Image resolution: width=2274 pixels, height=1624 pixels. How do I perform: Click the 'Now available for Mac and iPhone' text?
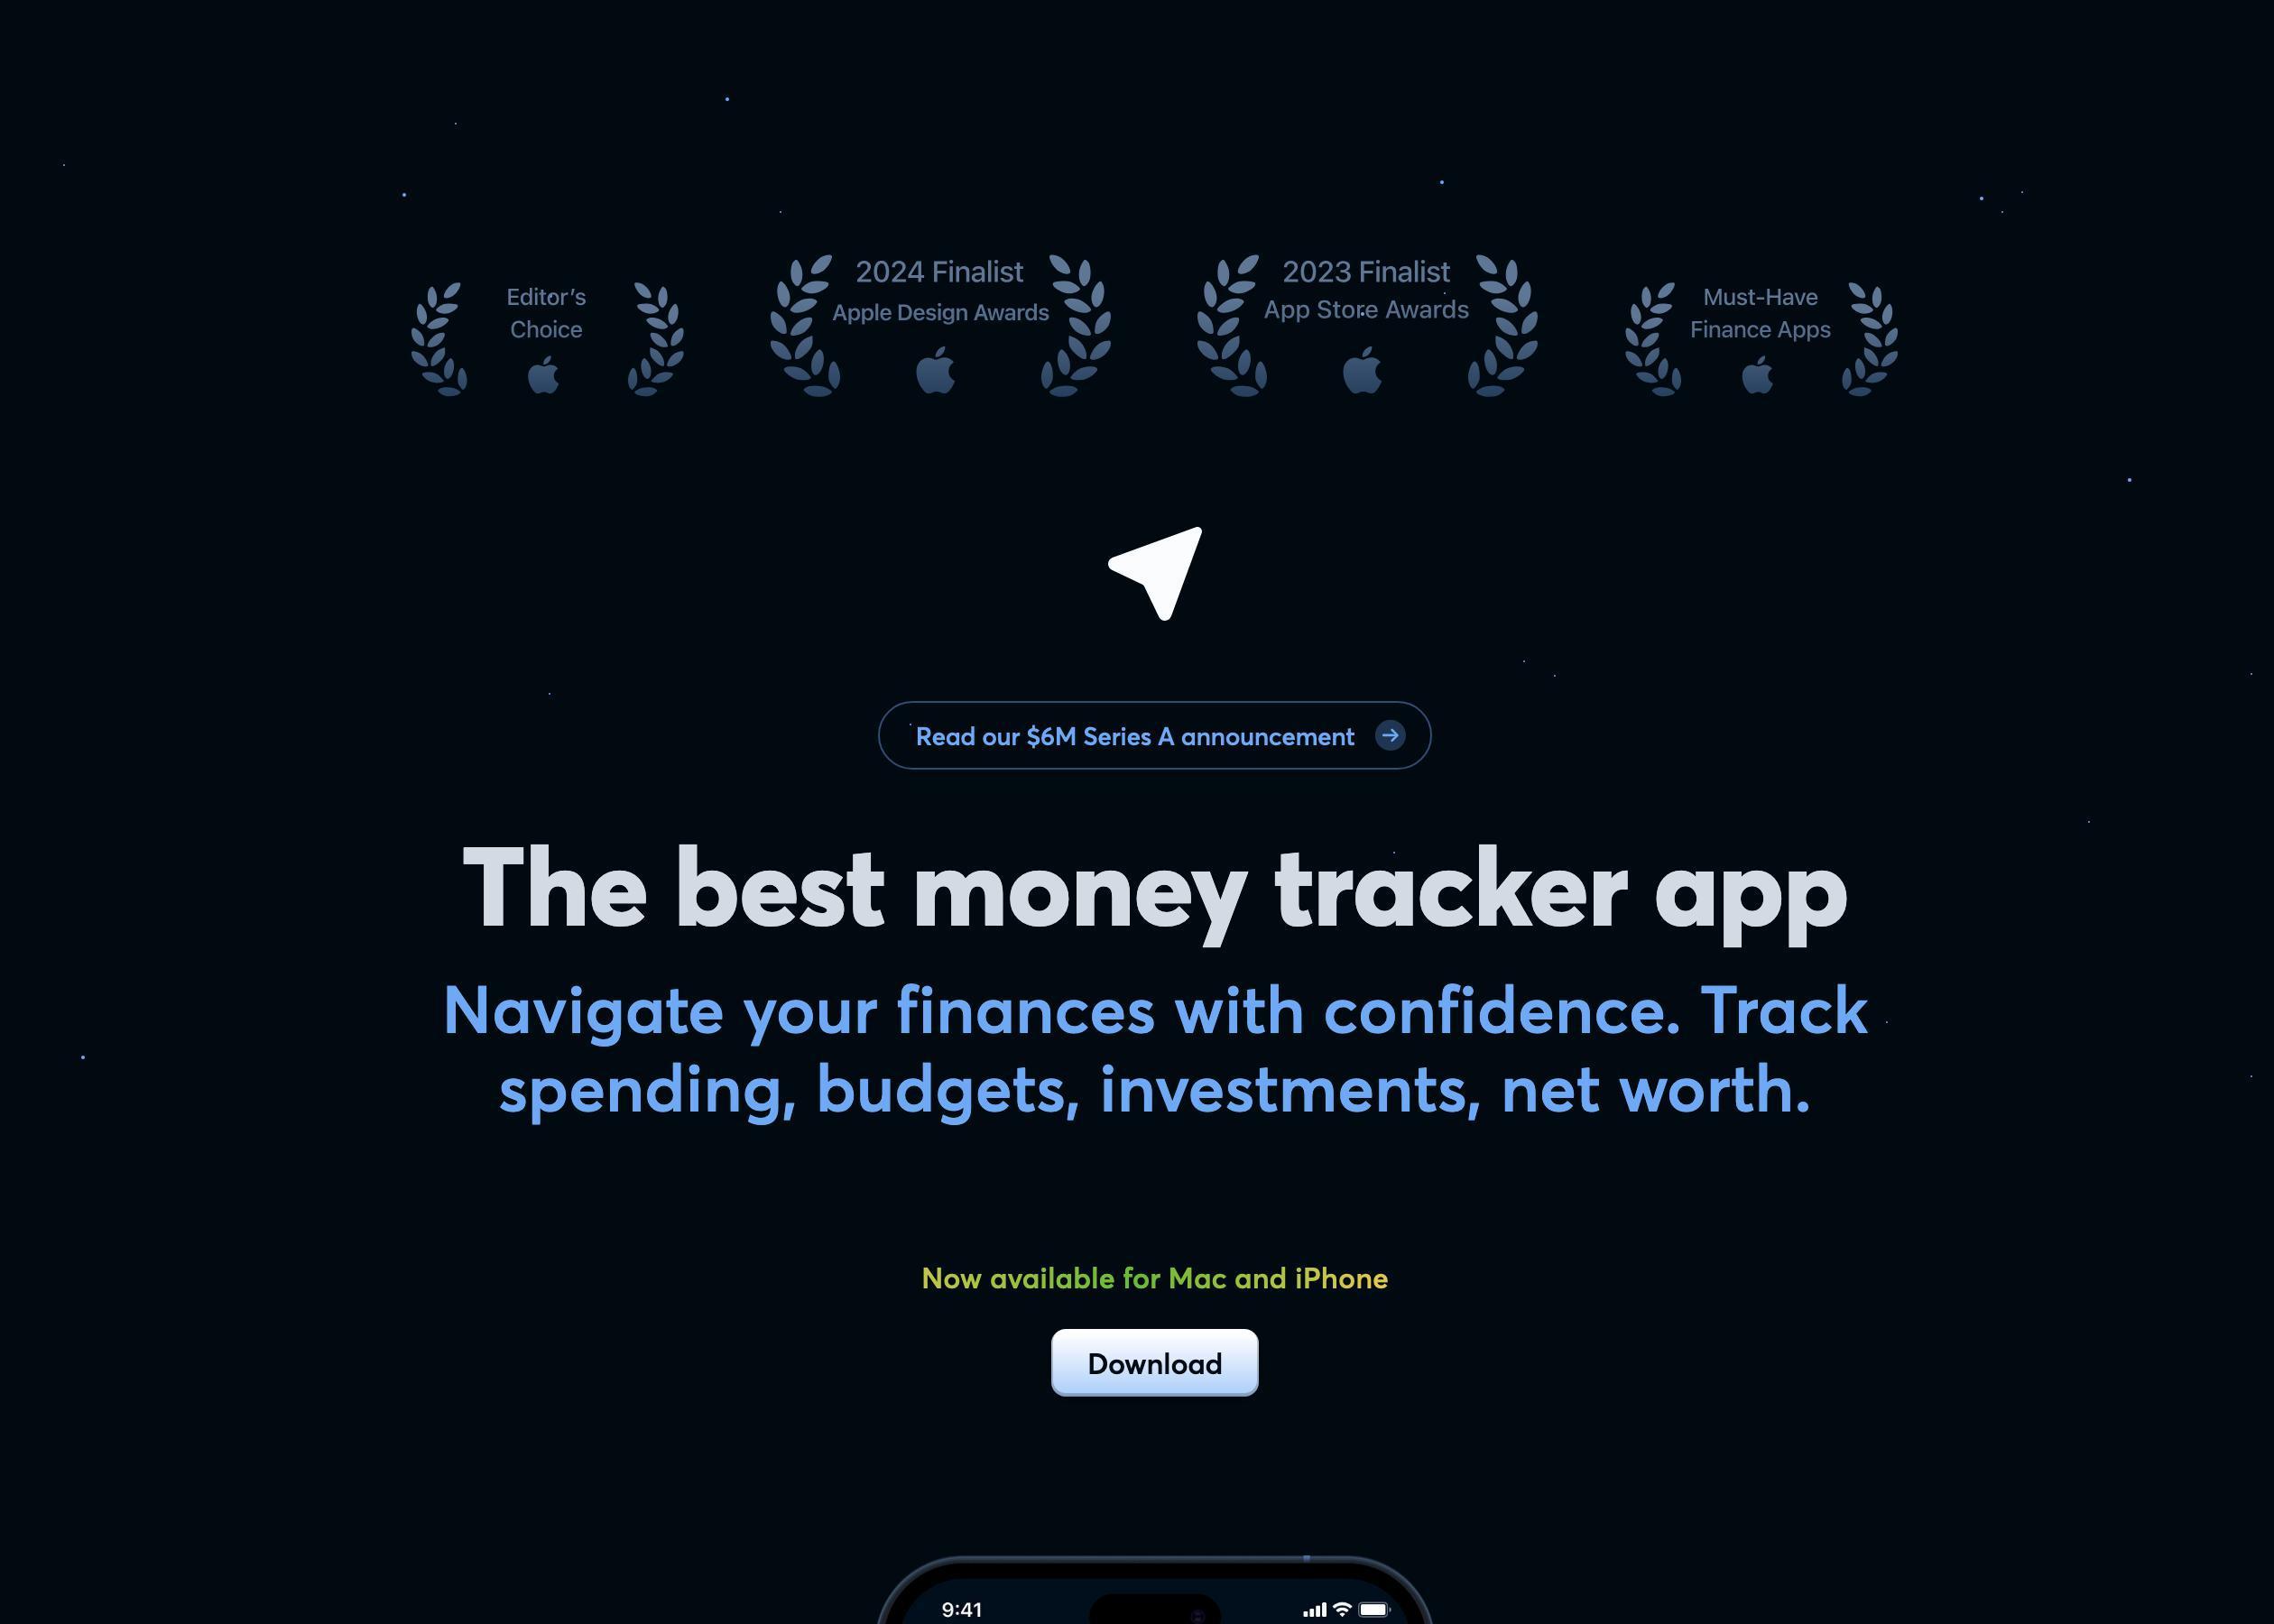[x=1154, y=1279]
